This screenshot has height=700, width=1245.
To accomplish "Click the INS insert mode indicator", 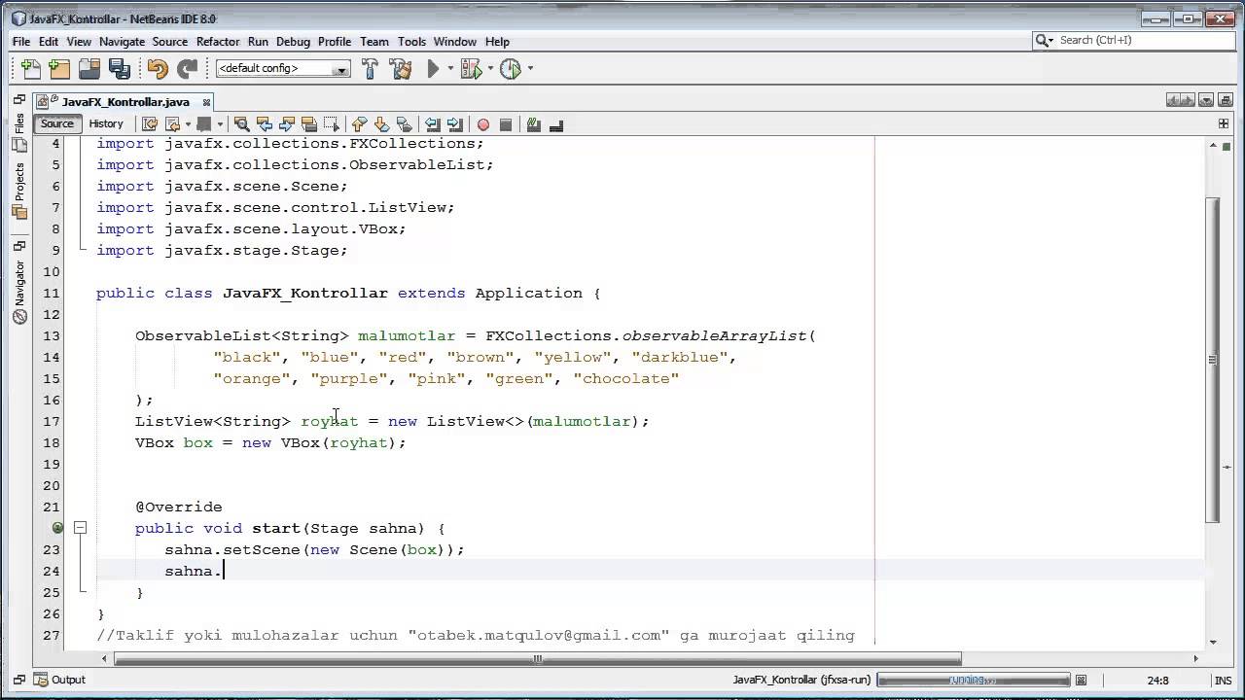I will (1223, 681).
